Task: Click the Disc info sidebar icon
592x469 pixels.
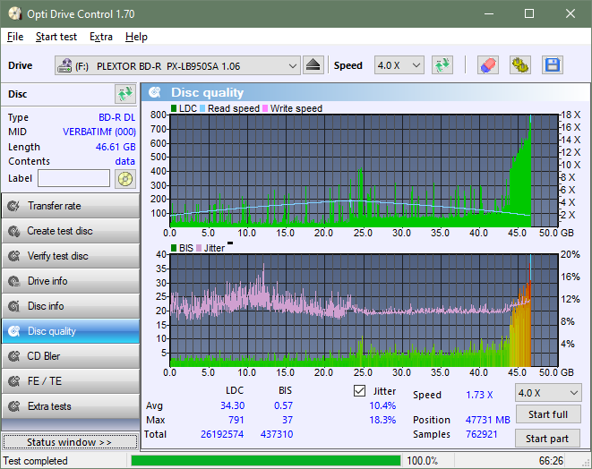Action: coord(14,306)
